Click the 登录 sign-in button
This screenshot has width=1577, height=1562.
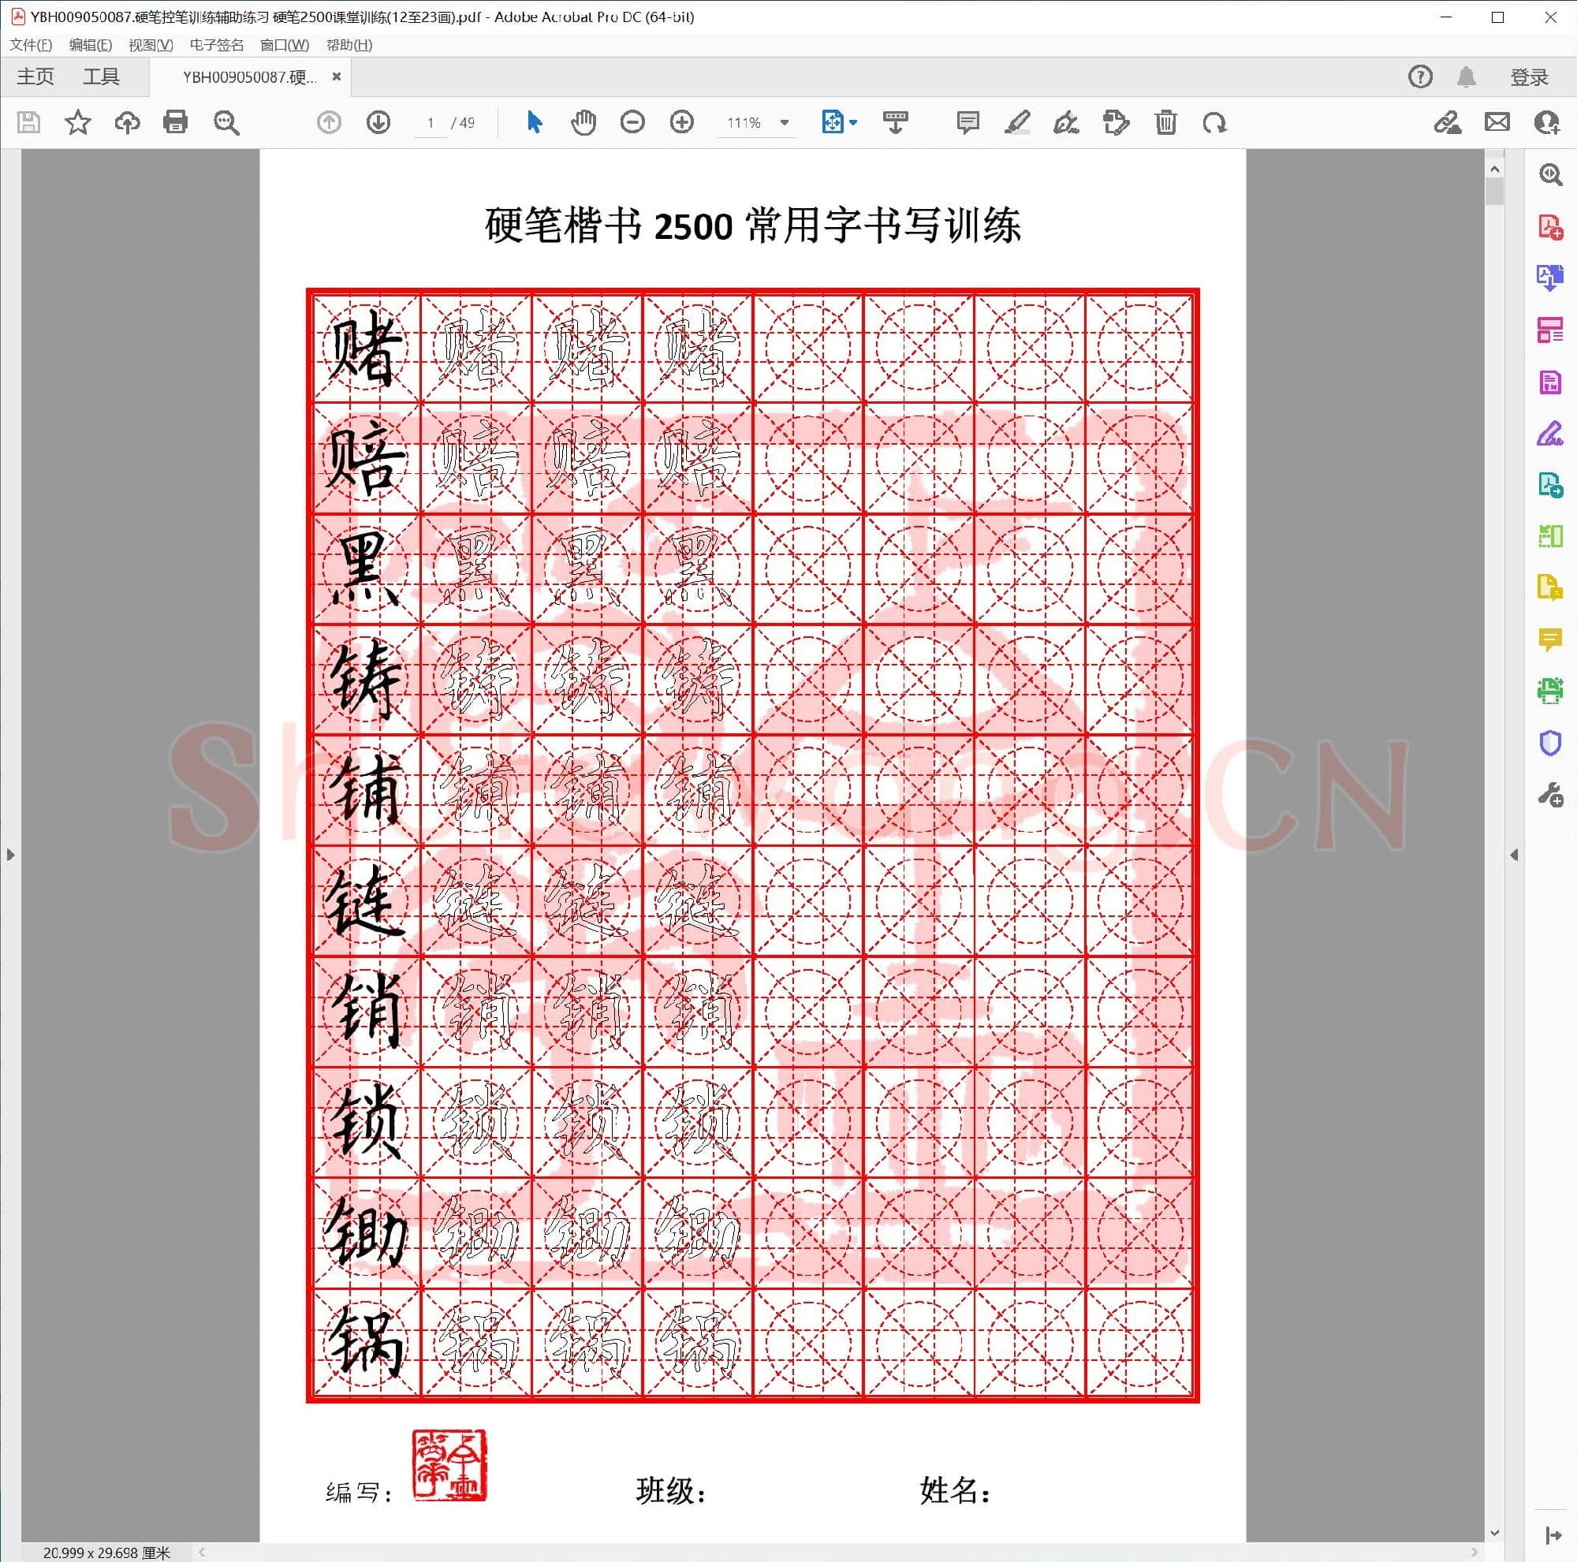click(1530, 76)
